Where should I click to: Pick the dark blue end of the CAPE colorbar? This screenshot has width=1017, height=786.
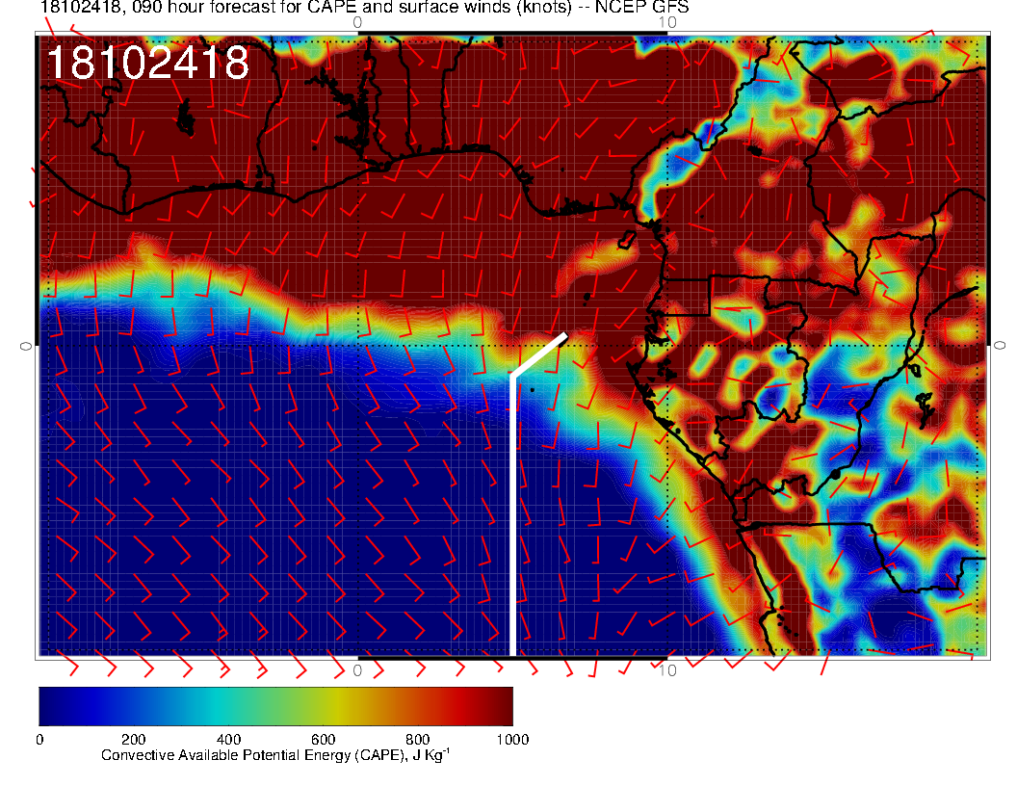[50, 706]
